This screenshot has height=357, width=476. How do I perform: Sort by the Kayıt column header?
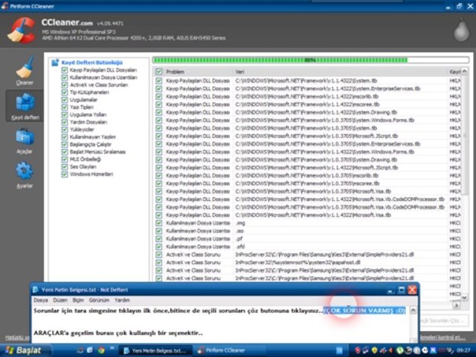(x=455, y=72)
